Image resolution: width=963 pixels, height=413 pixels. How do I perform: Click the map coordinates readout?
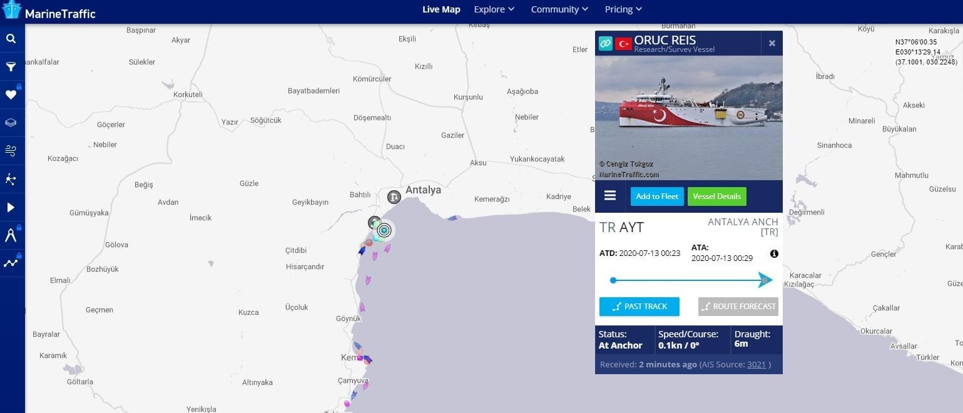point(926,52)
